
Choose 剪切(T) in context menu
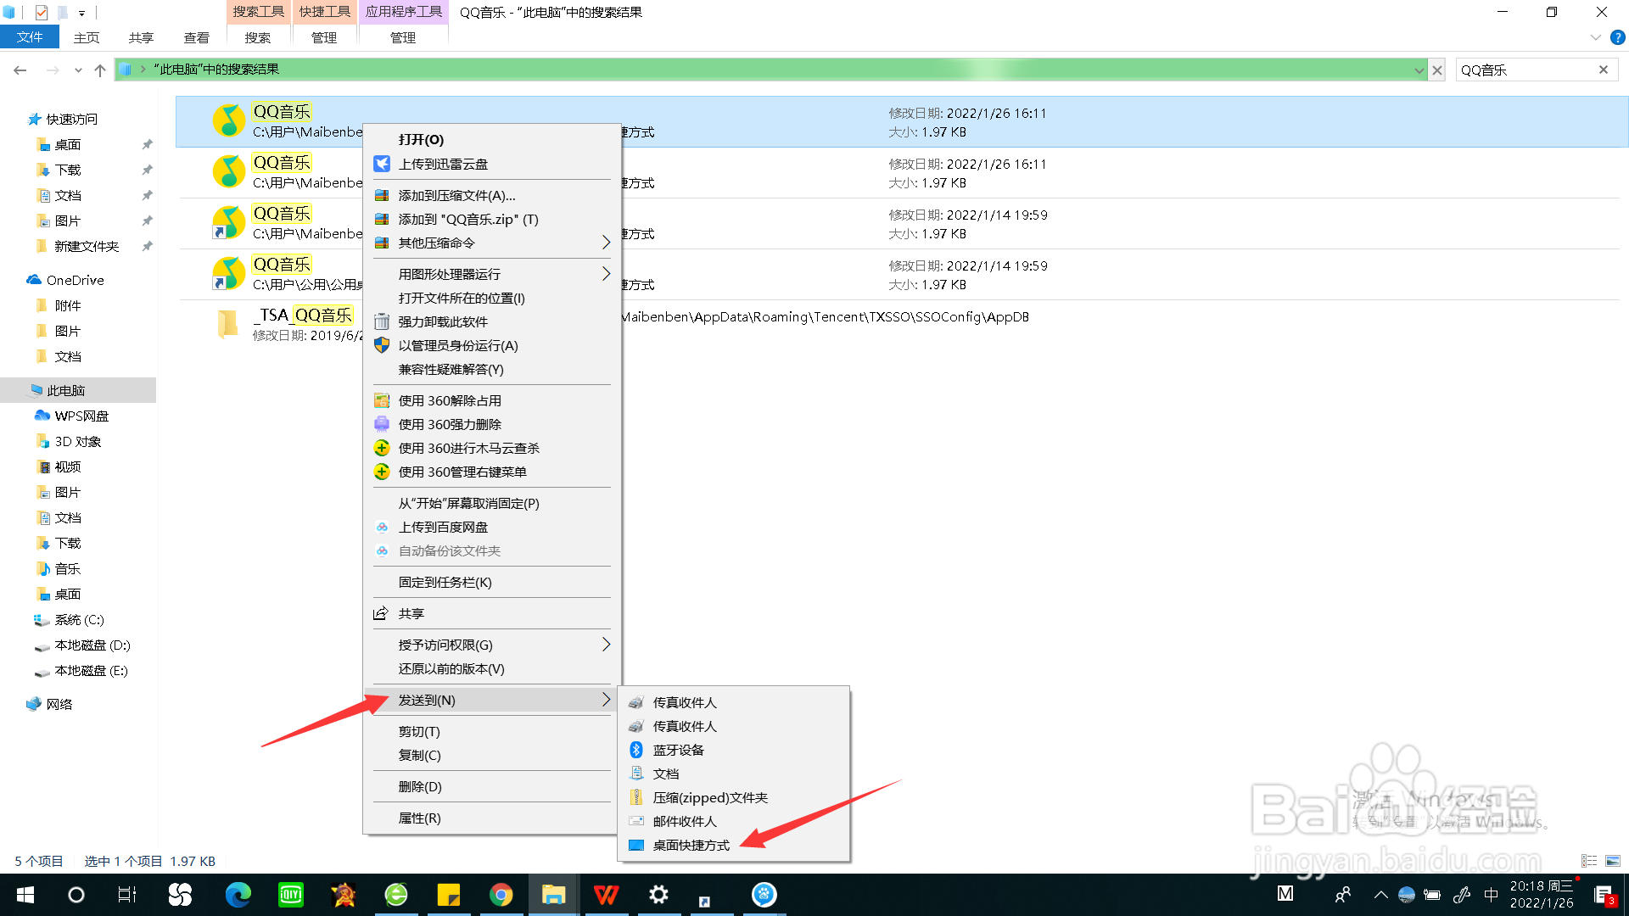(x=492, y=731)
